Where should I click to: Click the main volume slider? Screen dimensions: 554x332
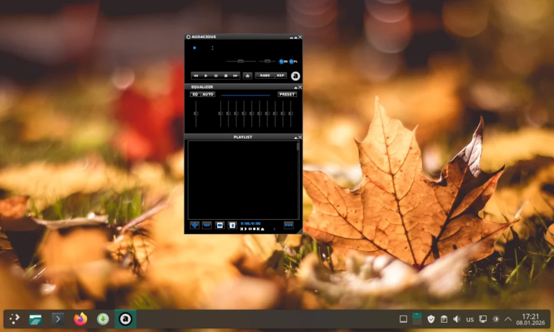pyautogui.click(x=241, y=61)
